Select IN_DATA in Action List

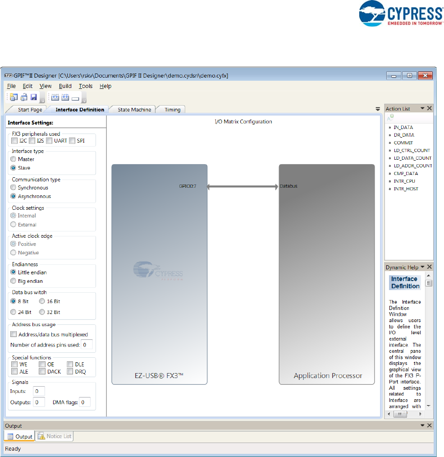coord(403,127)
